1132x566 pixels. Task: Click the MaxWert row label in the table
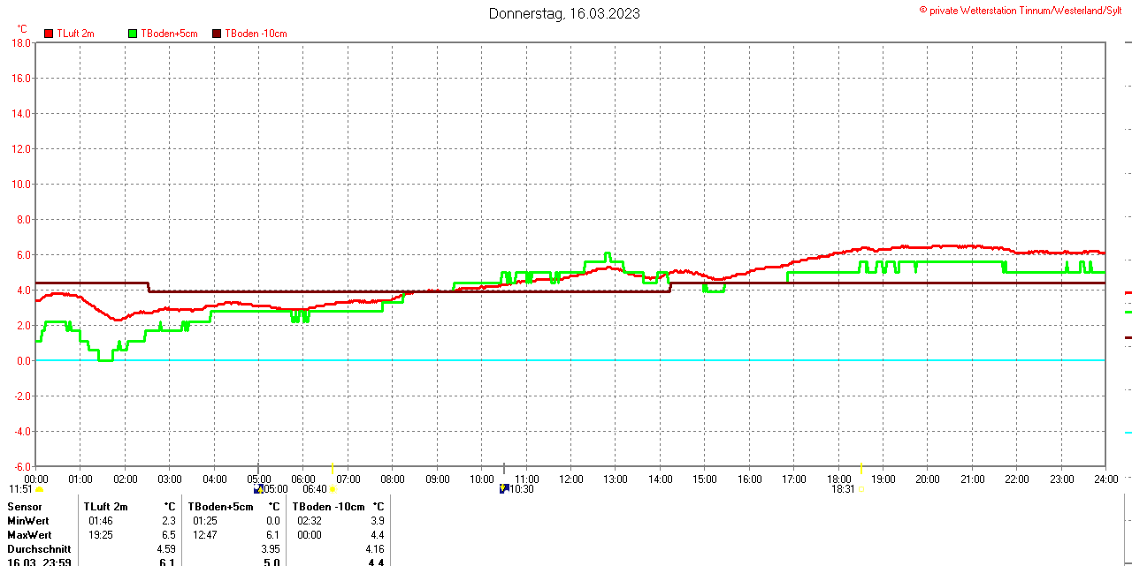pyautogui.click(x=29, y=535)
